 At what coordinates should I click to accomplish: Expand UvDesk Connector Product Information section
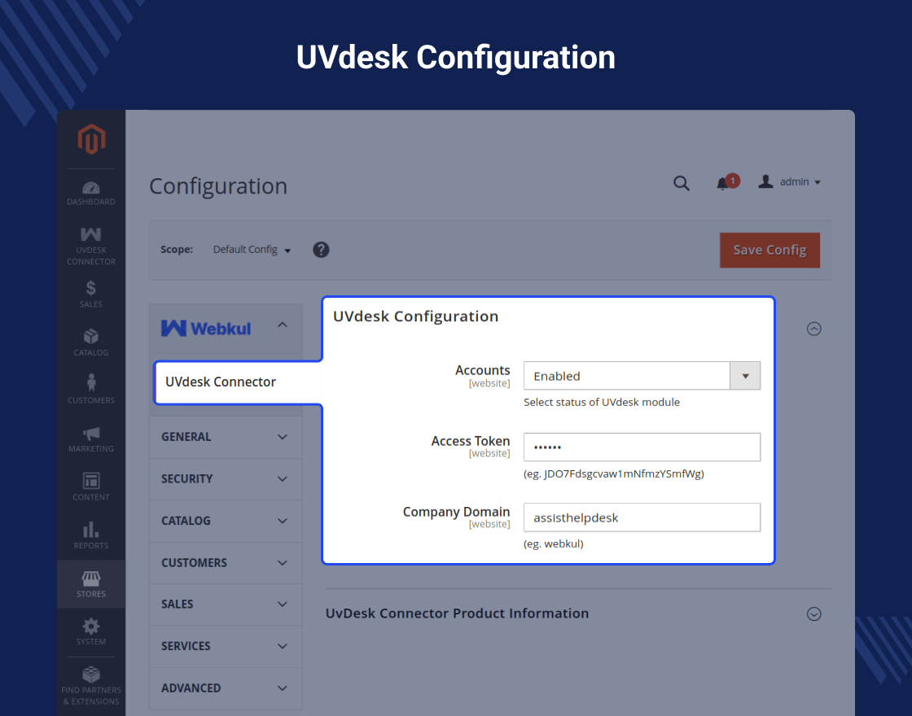tap(813, 614)
